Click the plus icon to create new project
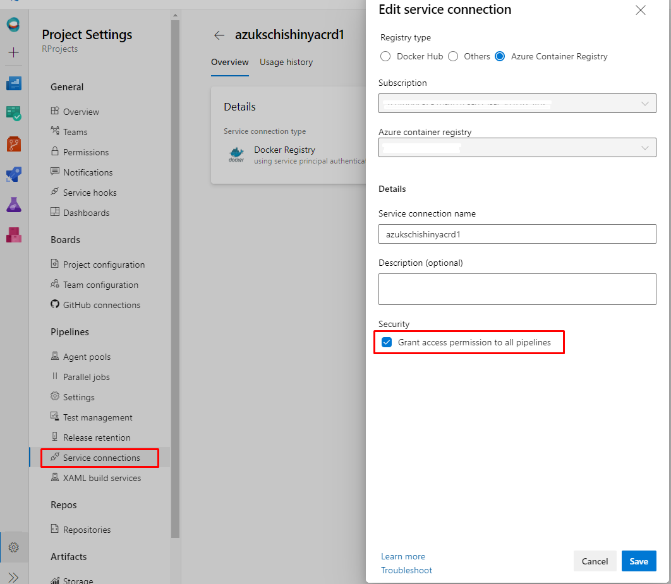This screenshot has width=671, height=584. click(x=14, y=52)
